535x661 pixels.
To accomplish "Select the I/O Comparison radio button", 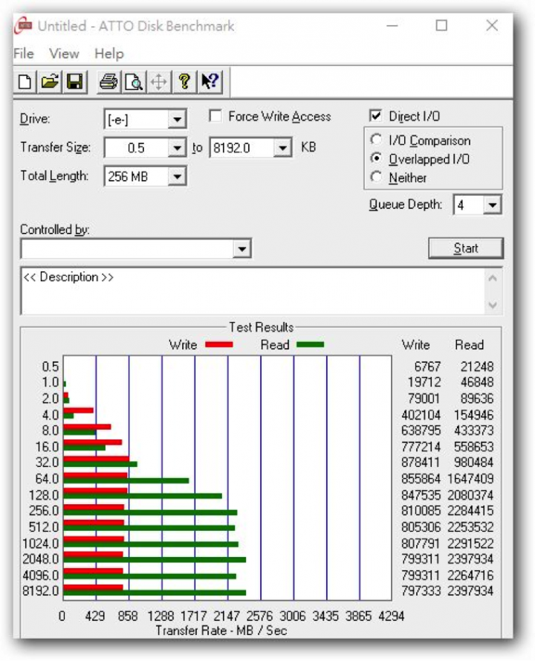I will (x=376, y=140).
